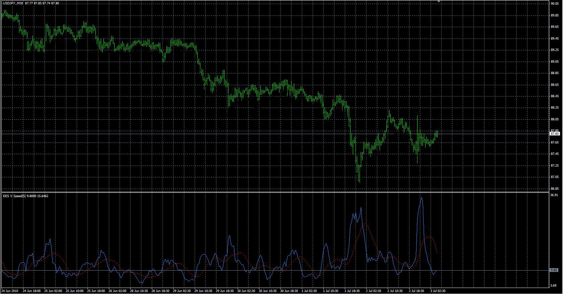Click the 90.05 price scale value
Screen dimensions: 563x294
point(554,3)
